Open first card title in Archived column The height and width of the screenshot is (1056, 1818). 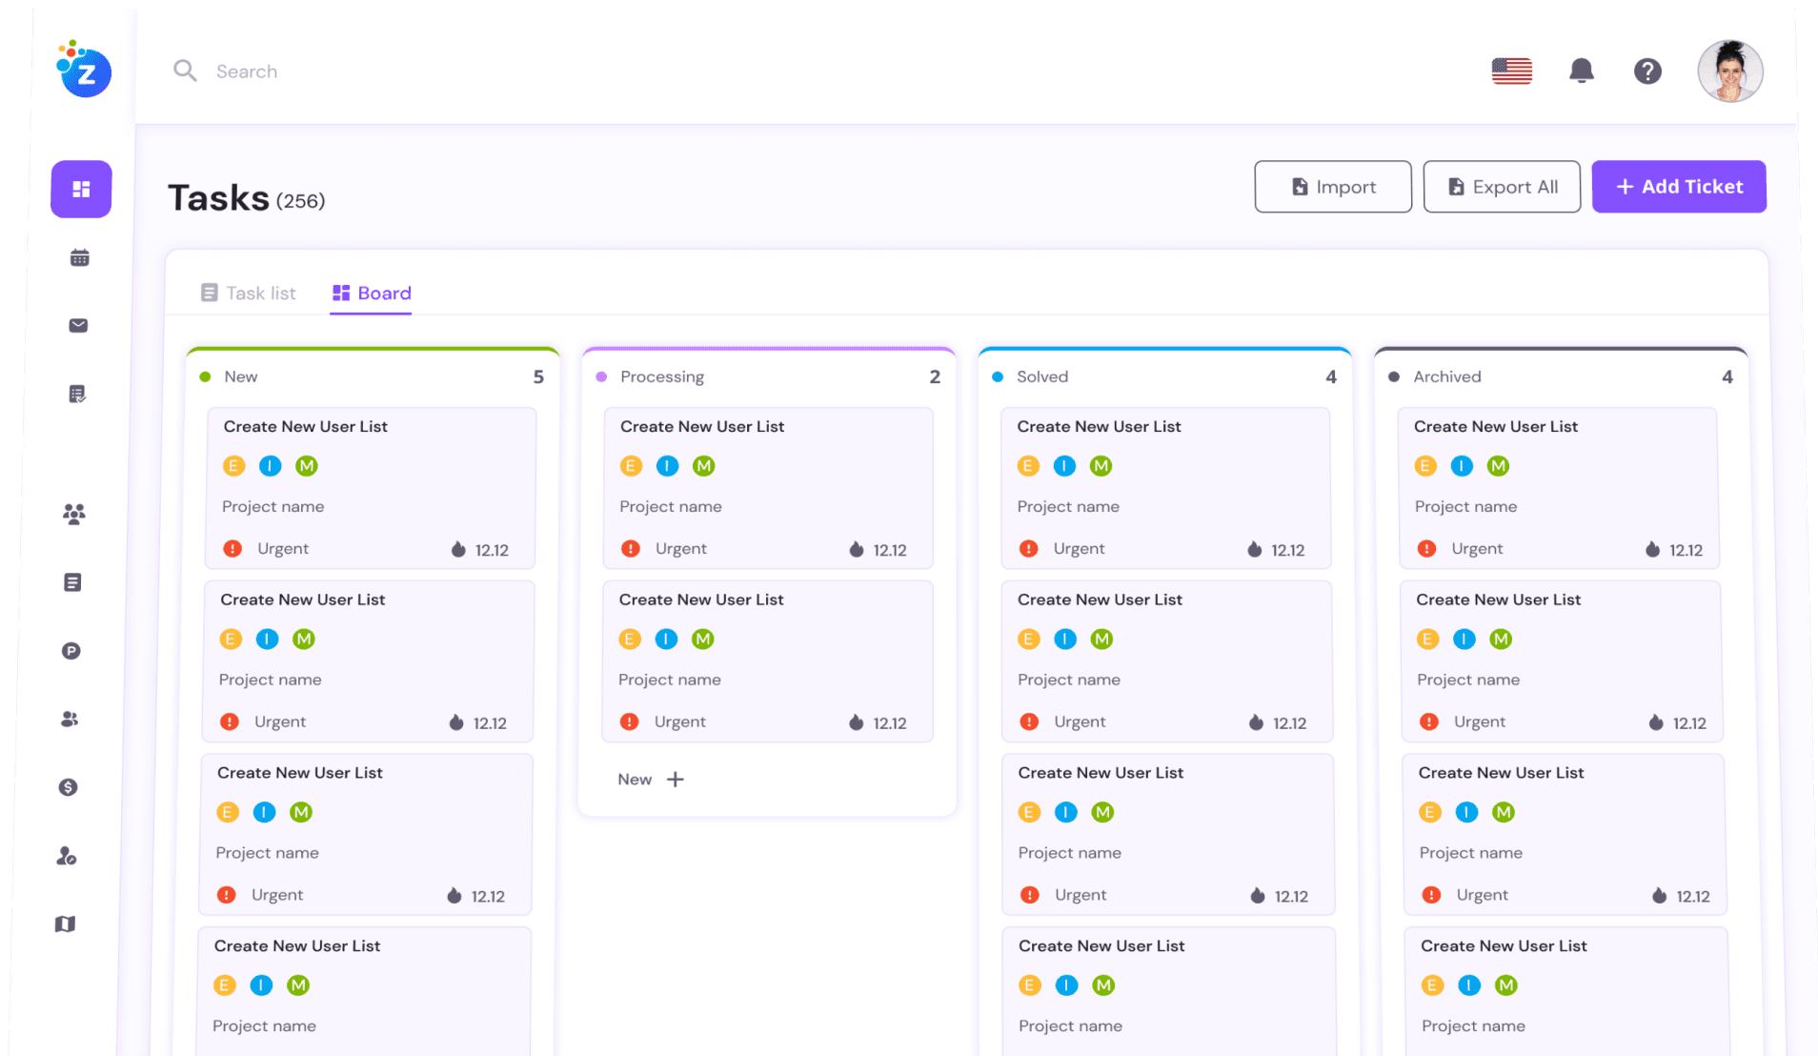tap(1496, 426)
